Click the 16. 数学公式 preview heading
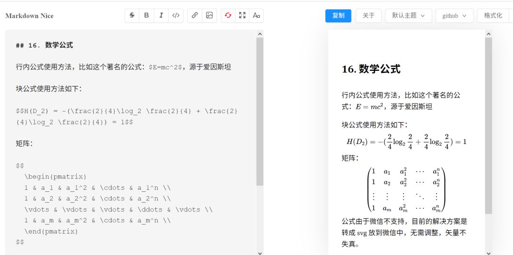 coord(371,69)
